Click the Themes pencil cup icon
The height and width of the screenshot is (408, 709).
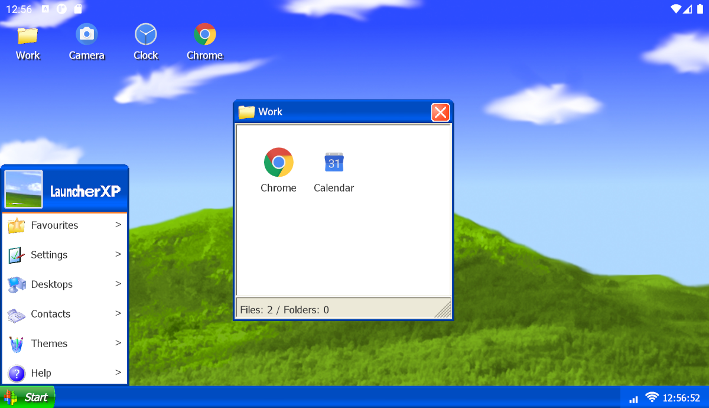coord(17,344)
